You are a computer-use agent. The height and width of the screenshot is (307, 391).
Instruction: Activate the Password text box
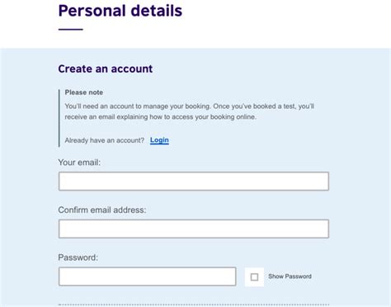click(147, 276)
